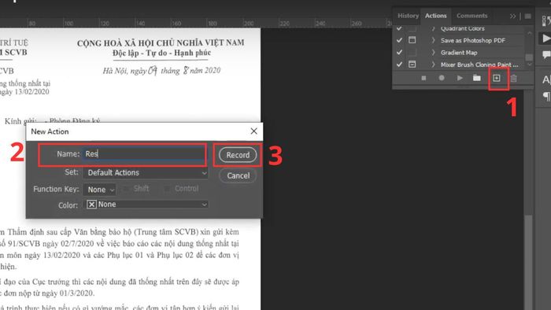Collapse panels with the double-arrow icon

(512, 17)
